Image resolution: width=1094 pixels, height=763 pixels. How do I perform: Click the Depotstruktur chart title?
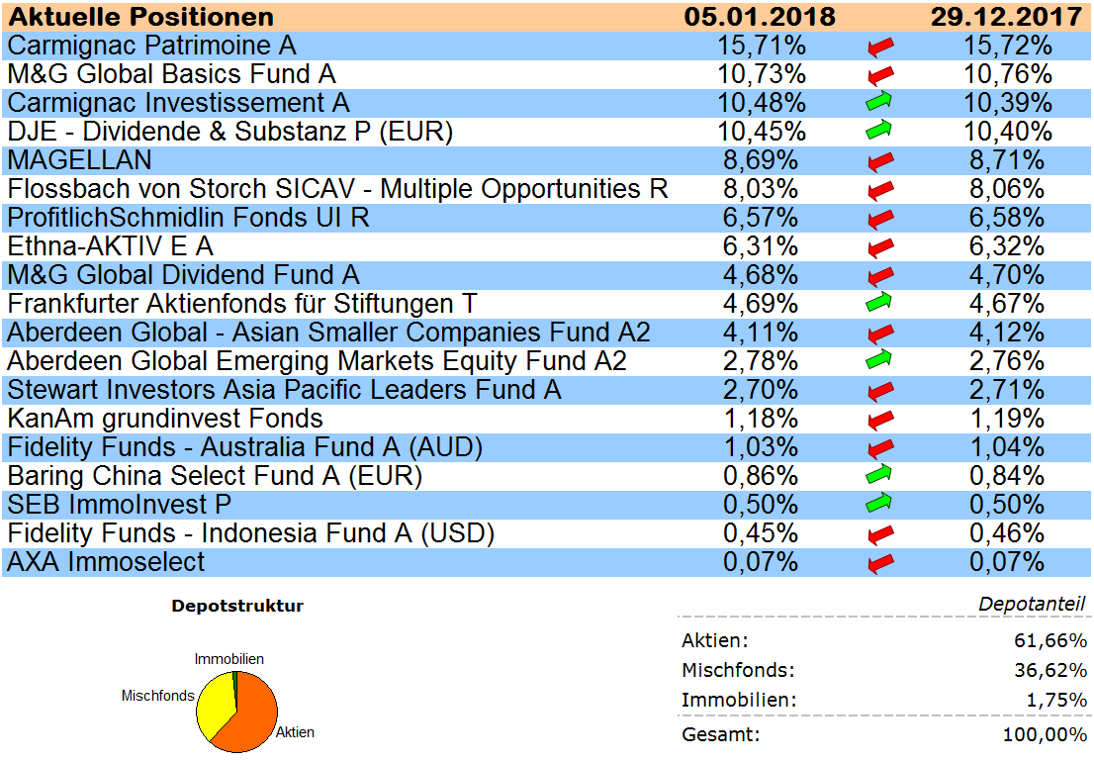237,606
